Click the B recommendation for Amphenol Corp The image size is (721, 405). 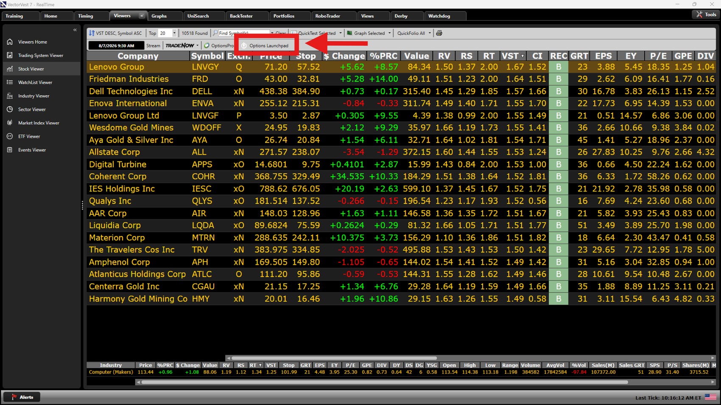pos(559,262)
